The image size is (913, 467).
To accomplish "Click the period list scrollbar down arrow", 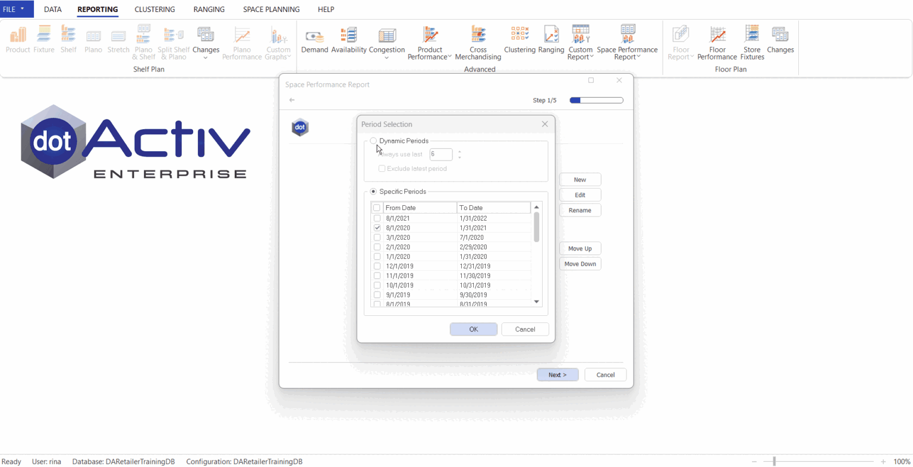I will tap(536, 302).
